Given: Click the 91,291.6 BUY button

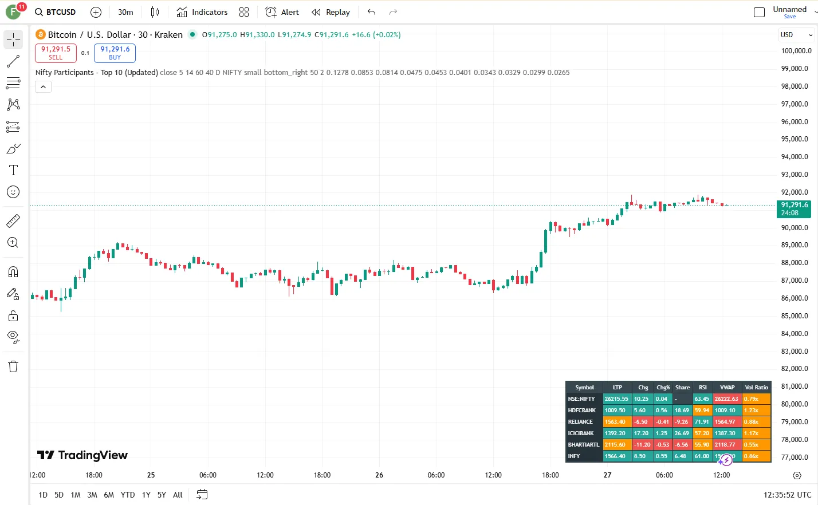Looking at the screenshot, I should (115, 53).
